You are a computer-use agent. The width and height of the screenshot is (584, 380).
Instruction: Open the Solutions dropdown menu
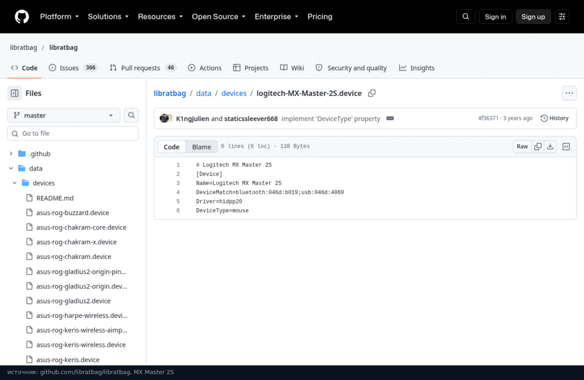click(x=108, y=17)
